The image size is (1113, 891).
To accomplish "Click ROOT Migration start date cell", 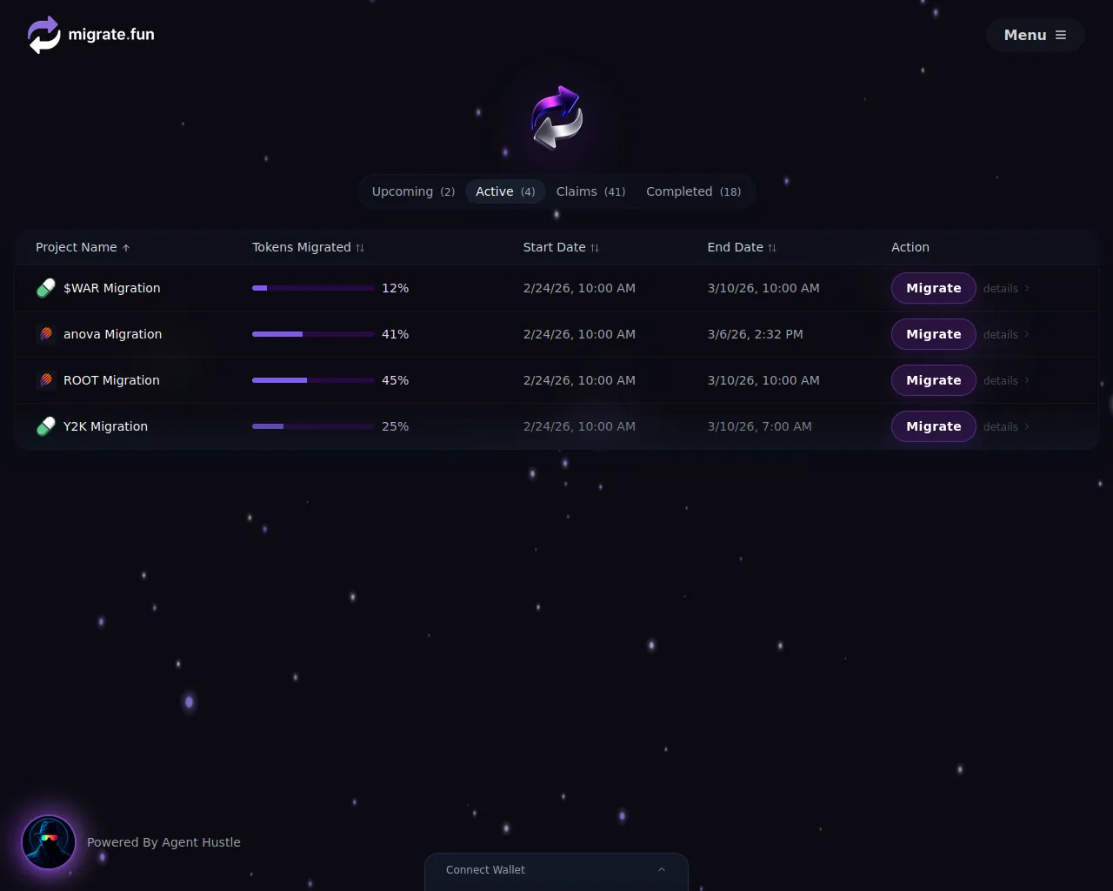I will (x=579, y=380).
